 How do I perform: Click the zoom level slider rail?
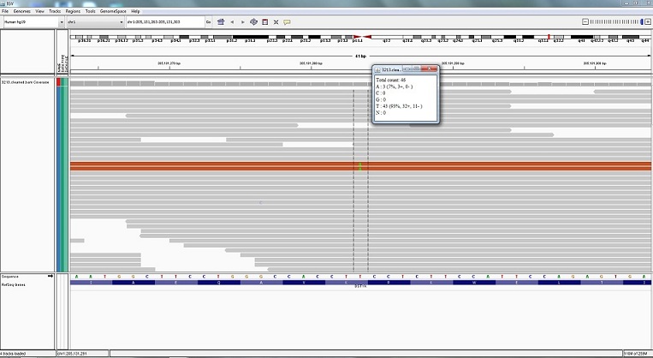click(616, 21)
